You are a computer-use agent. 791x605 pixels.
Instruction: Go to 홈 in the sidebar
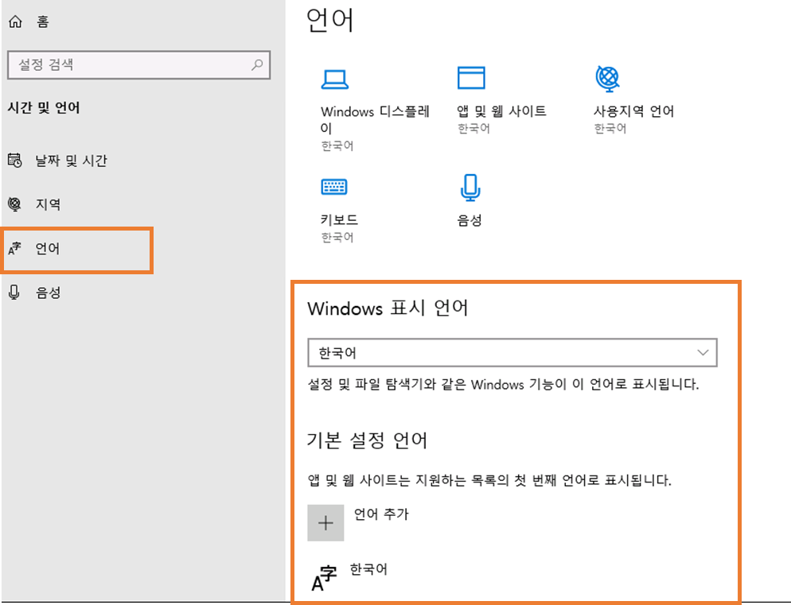[43, 21]
